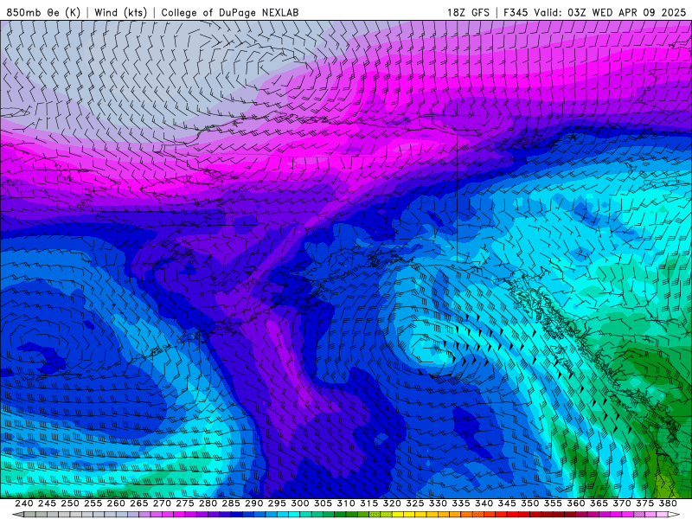This screenshot has height=519, width=692.
Task: Click the 335 value on the color scale
Action: [x=461, y=503]
